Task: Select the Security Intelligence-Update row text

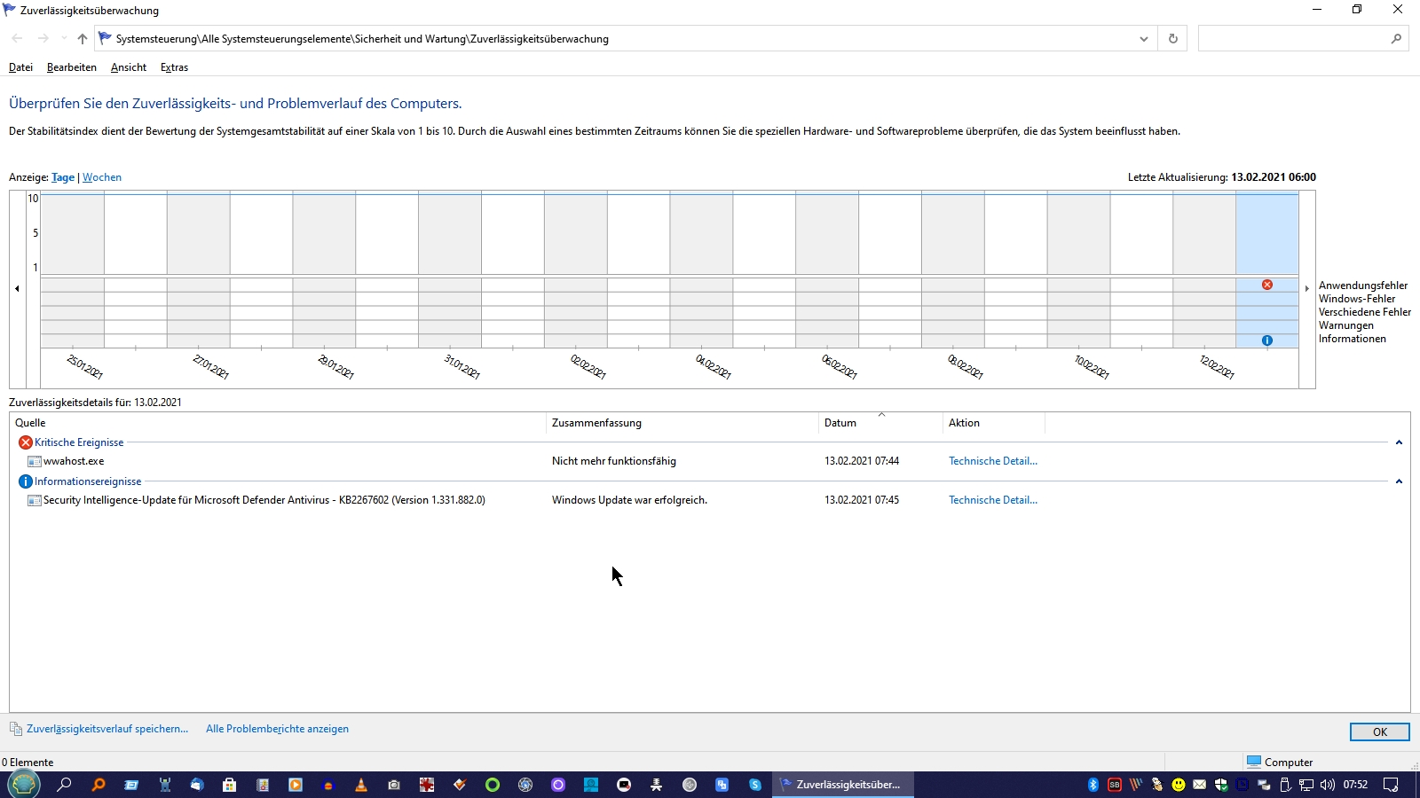Action: pos(264,500)
